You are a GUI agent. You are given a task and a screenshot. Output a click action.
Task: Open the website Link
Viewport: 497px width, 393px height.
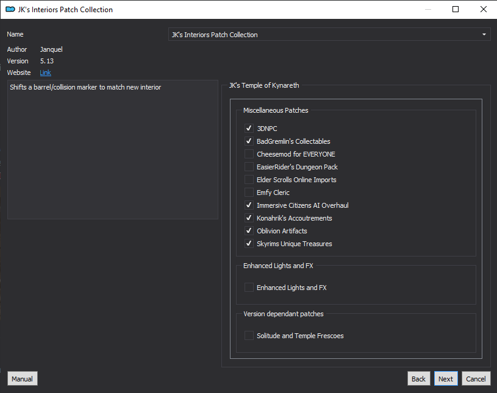pos(45,73)
